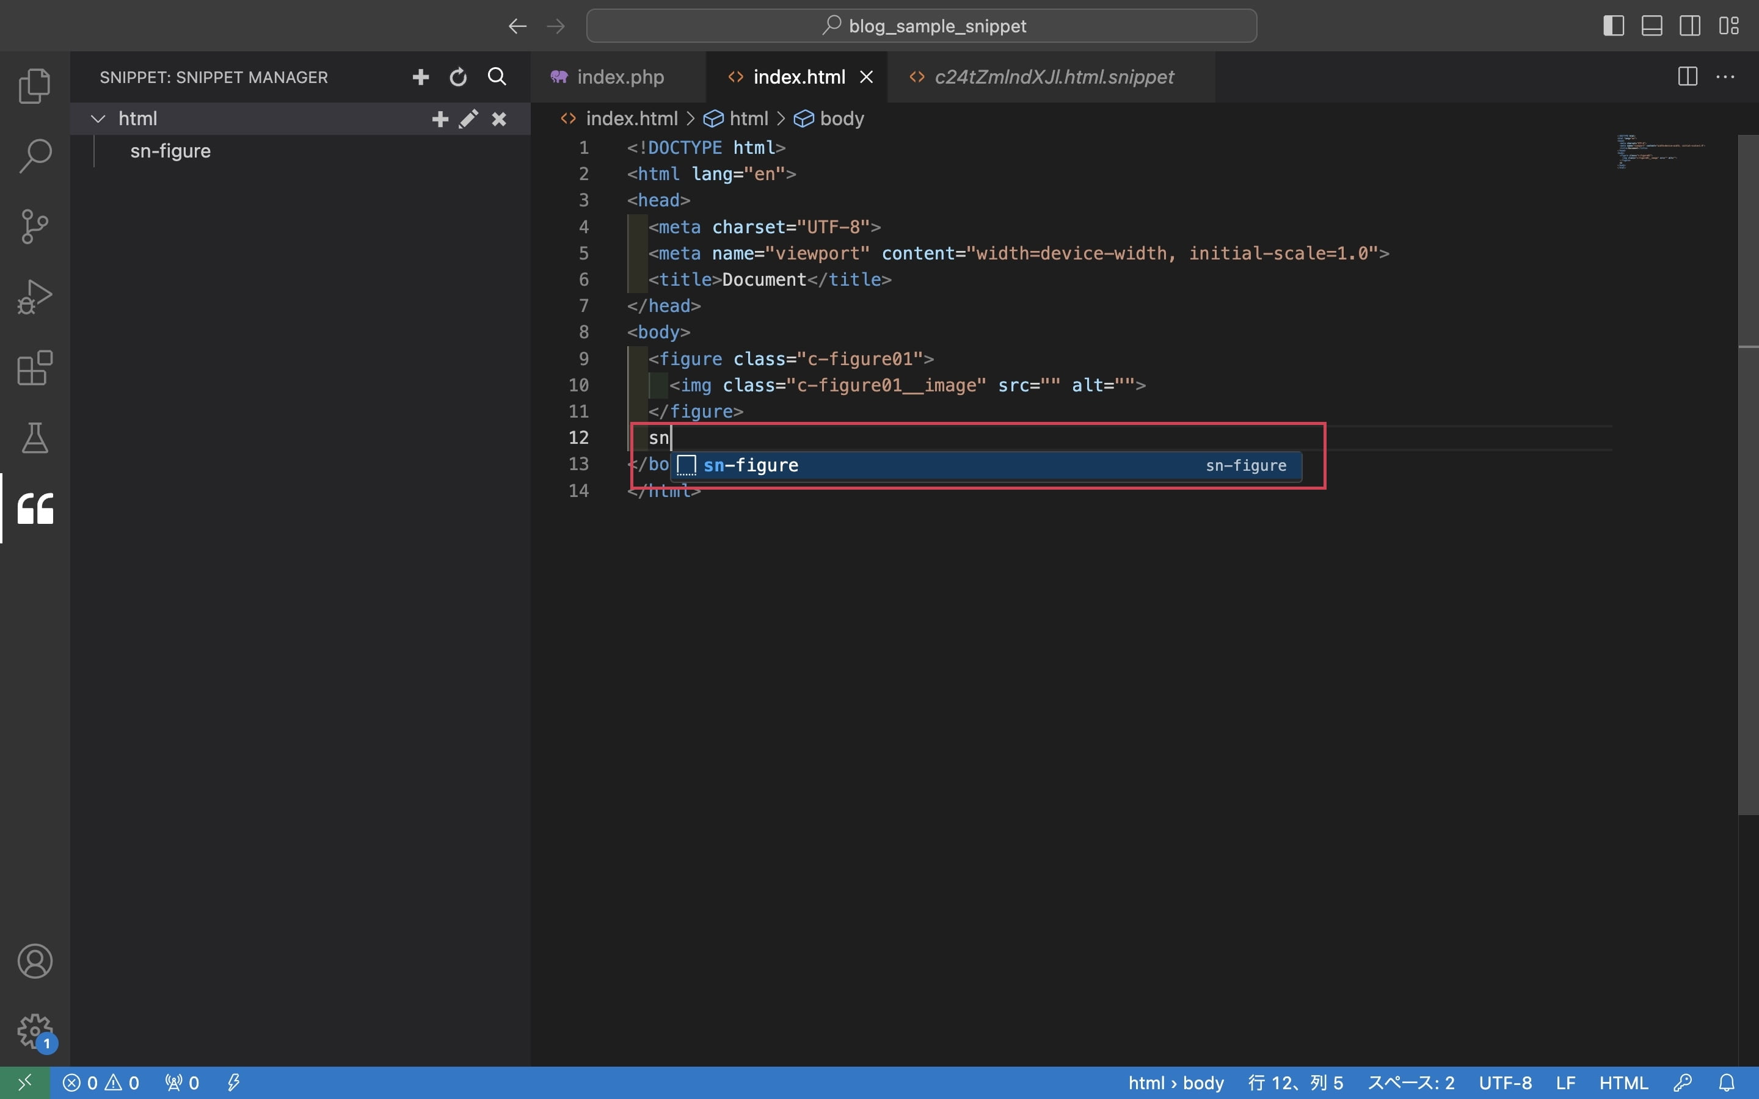The height and width of the screenshot is (1099, 1759).
Task: Refresh the Snippet Manager list
Action: point(458,77)
